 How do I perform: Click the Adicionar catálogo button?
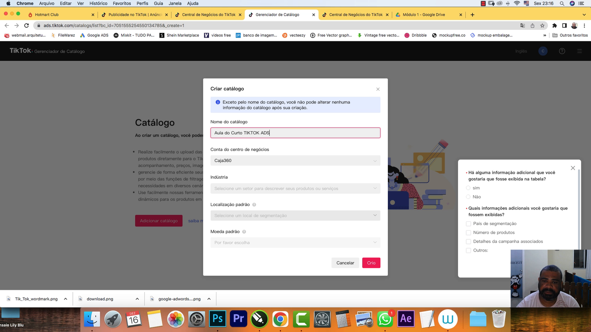click(x=159, y=221)
